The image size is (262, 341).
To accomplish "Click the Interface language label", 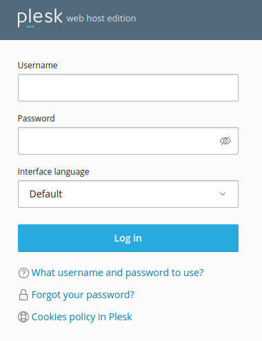I will click(x=54, y=172).
